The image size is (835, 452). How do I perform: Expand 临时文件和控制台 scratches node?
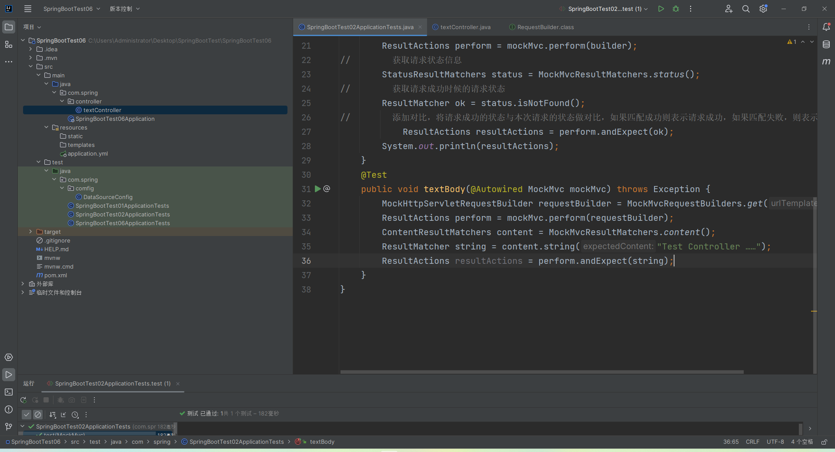tap(23, 292)
